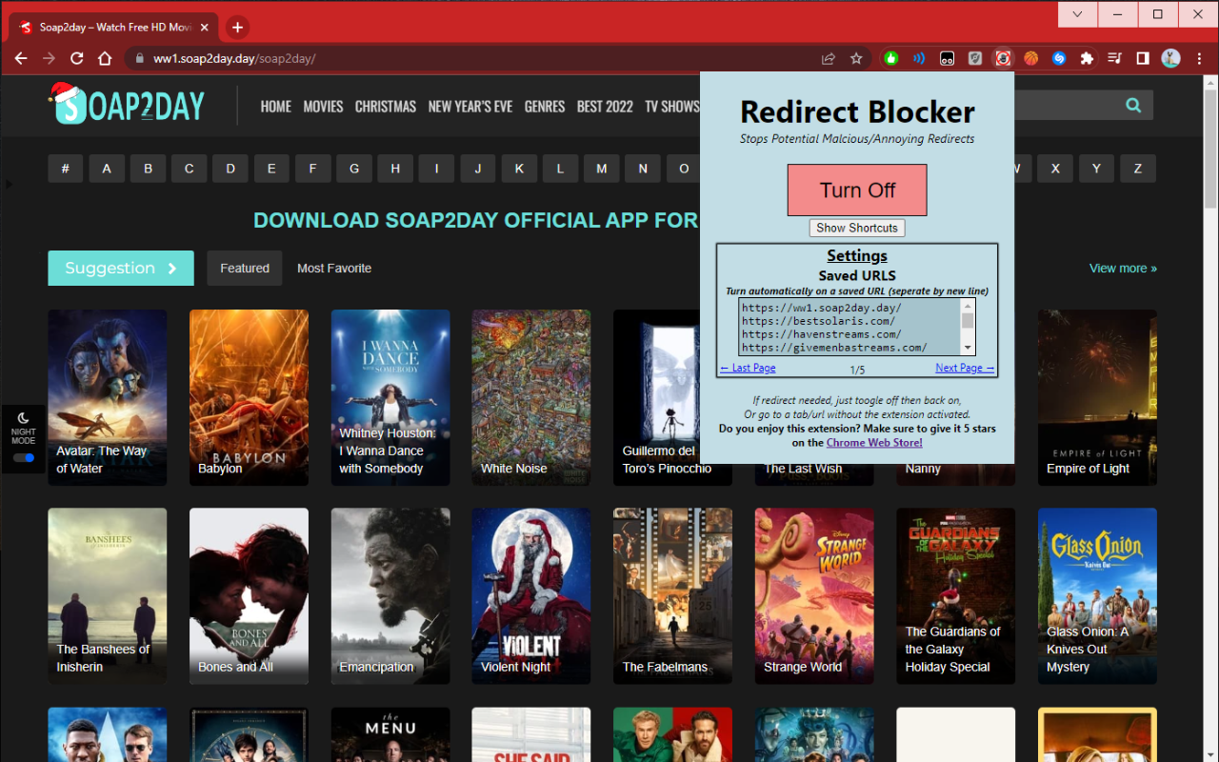Filter titles by letter A
The width and height of the screenshot is (1219, 762).
107,169
